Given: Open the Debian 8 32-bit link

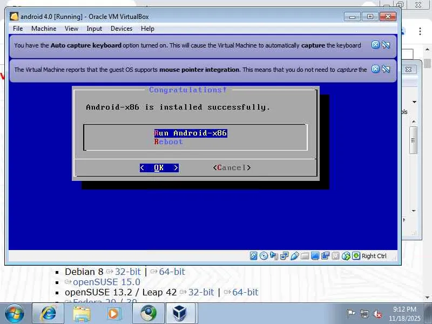Looking at the screenshot, I should 127,272.
